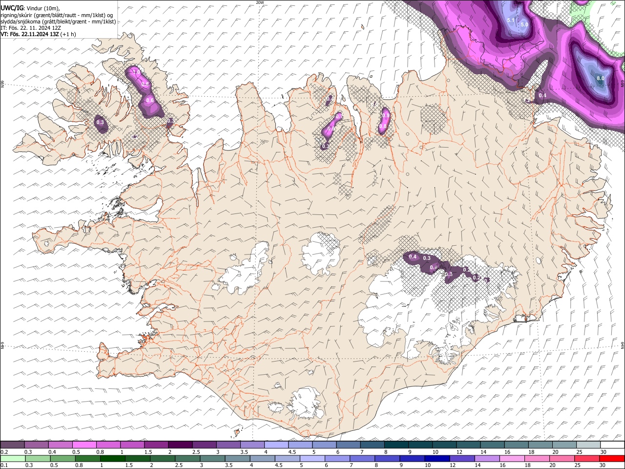Image resolution: width=625 pixels, height=469 pixels.
Task: Click the 4–4.5 light lavender snow legend swatch
Action: point(276,445)
